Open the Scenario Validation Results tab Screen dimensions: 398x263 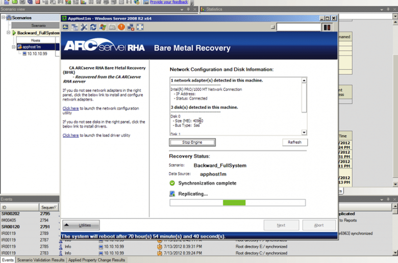point(41,260)
